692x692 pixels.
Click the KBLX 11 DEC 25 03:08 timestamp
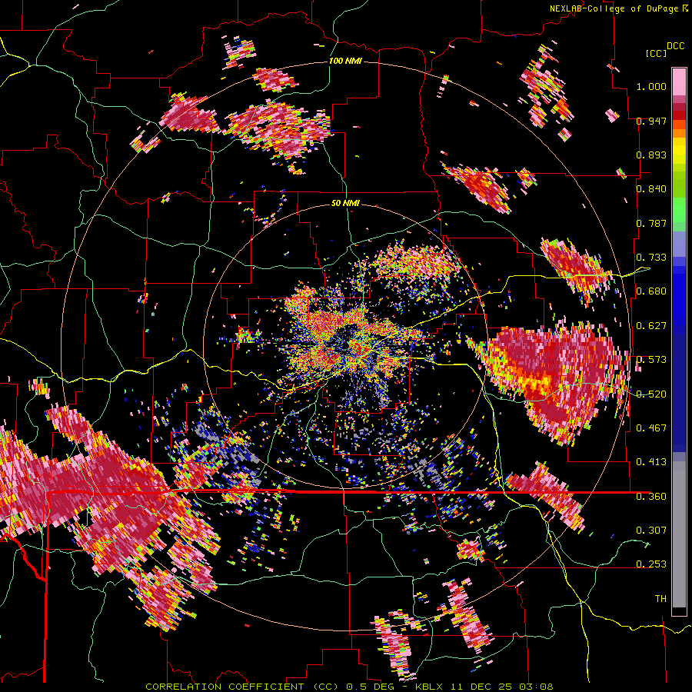[484, 687]
